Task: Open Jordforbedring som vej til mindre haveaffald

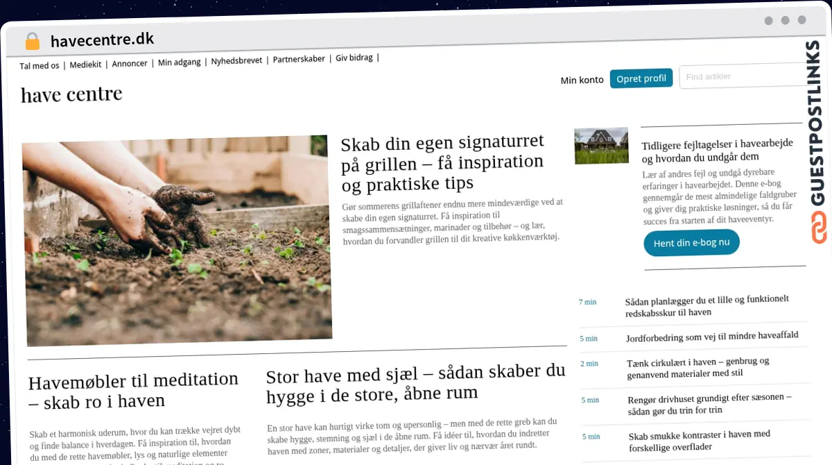Action: click(711, 337)
